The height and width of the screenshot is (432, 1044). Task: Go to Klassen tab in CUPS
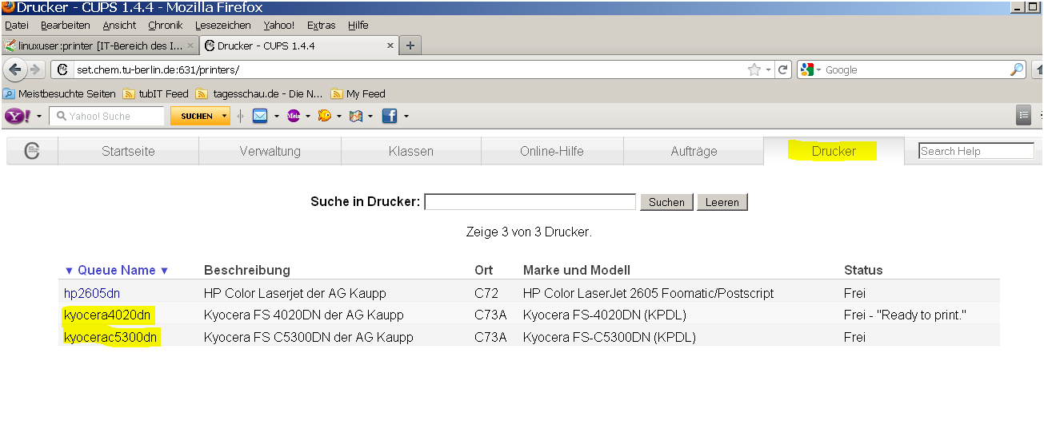click(410, 151)
